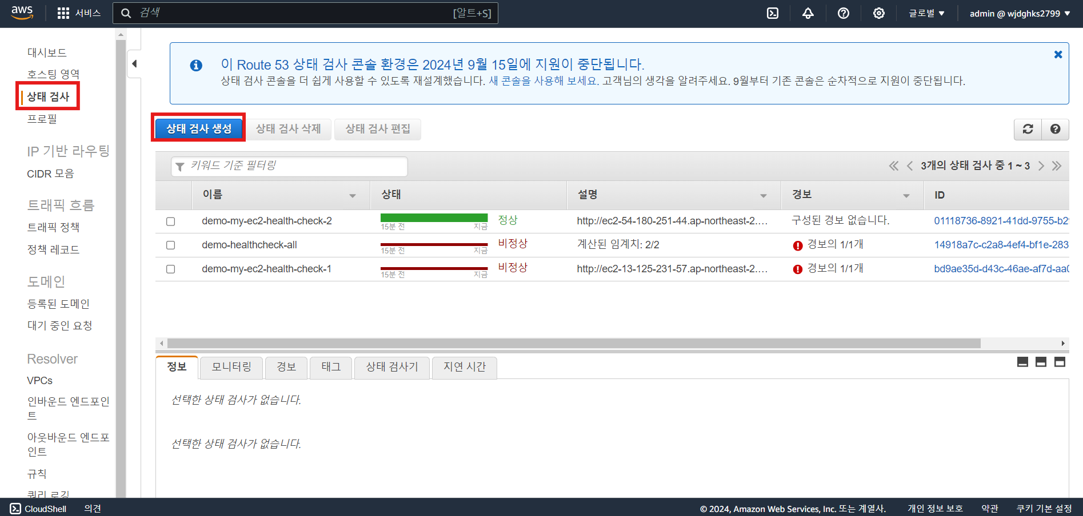Switch to the 경보 tab
1083x516 pixels.
286,367
